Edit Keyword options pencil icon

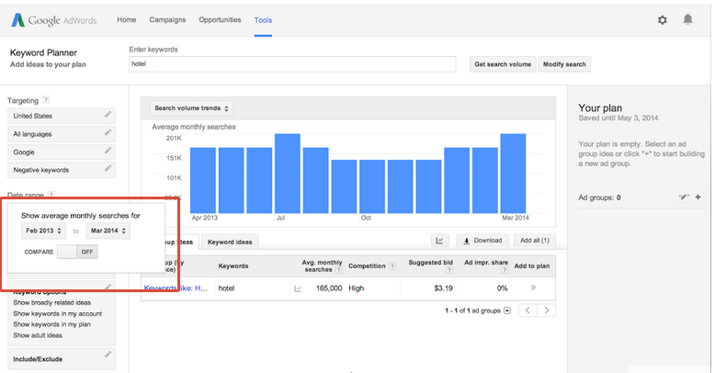108,287
